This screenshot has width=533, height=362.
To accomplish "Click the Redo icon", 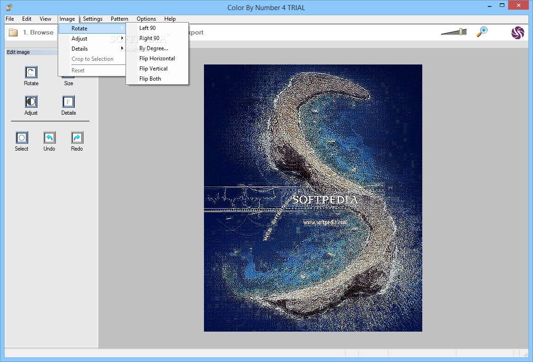I will coord(77,138).
